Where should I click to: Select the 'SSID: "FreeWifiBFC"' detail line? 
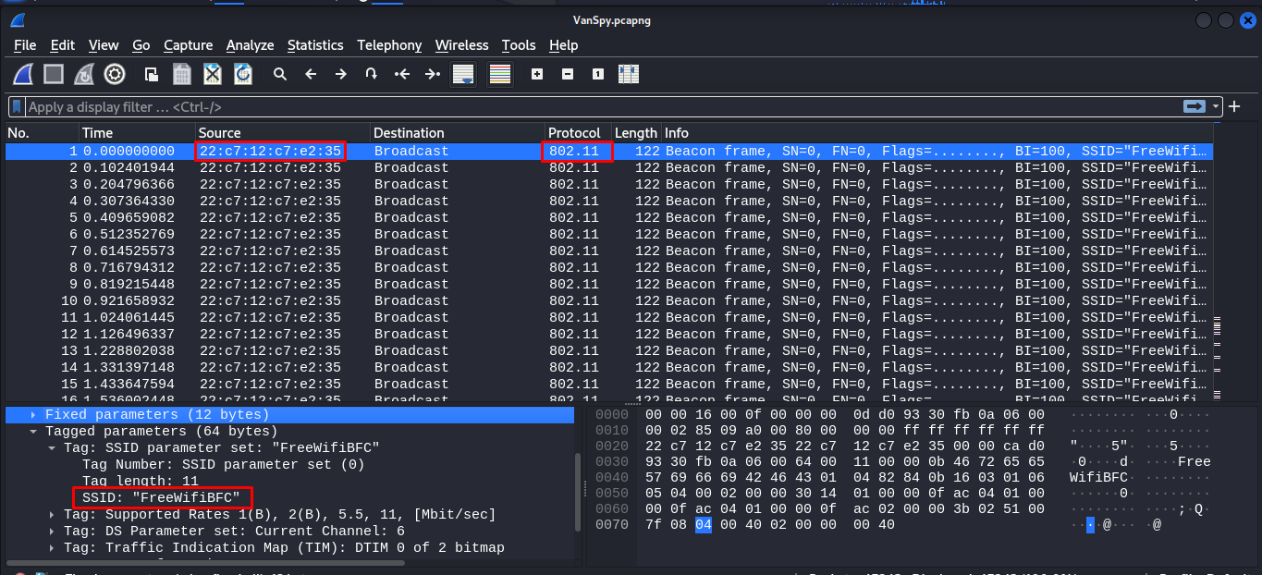pos(161,498)
